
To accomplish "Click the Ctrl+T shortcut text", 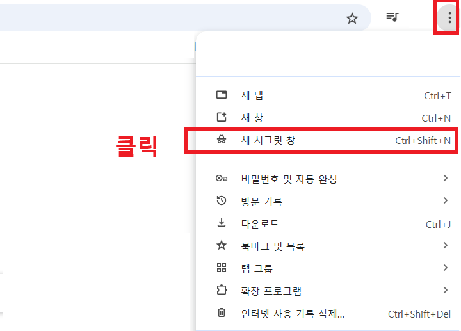I will click(x=437, y=96).
